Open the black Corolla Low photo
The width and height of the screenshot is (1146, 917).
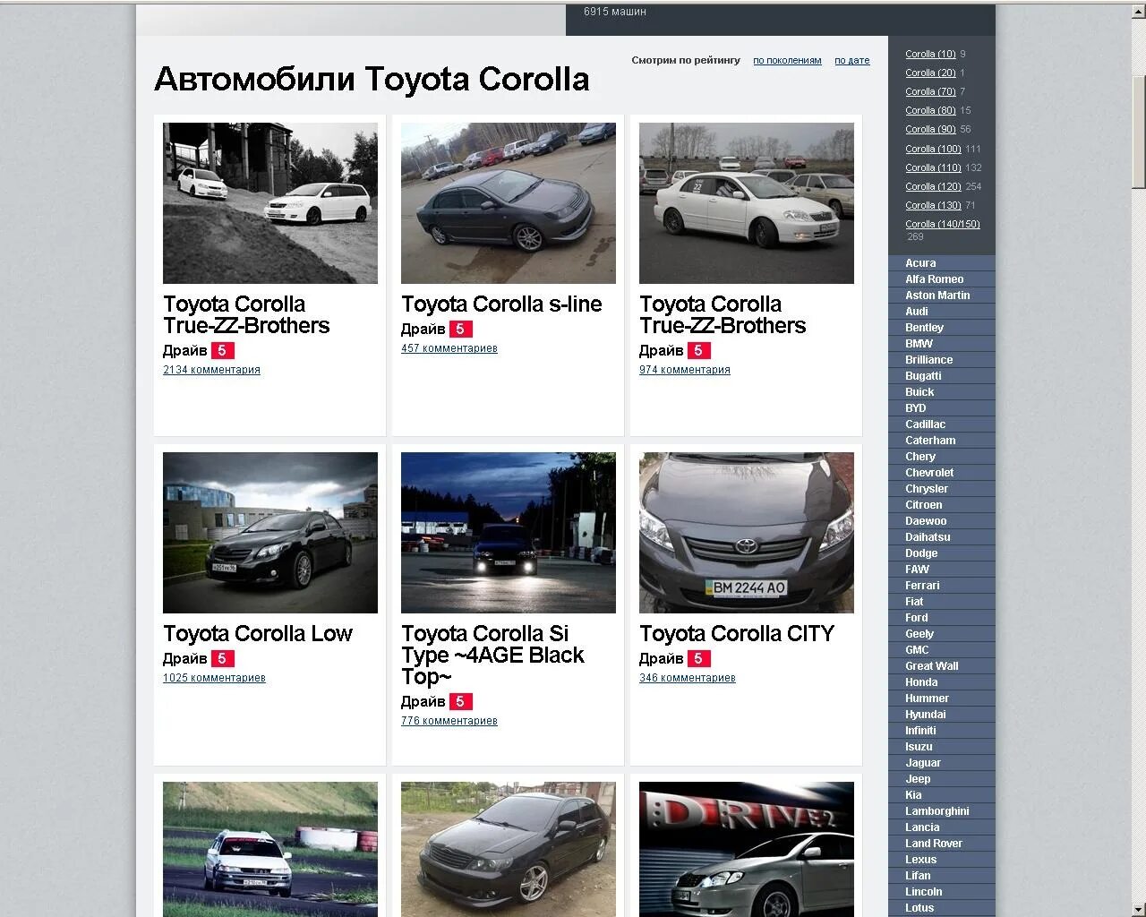[x=270, y=533]
